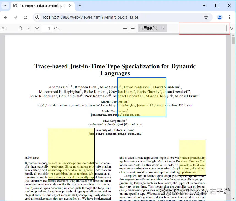This screenshot has height=201, width=236.
Task: Open the find in document search
Action: [21, 28]
